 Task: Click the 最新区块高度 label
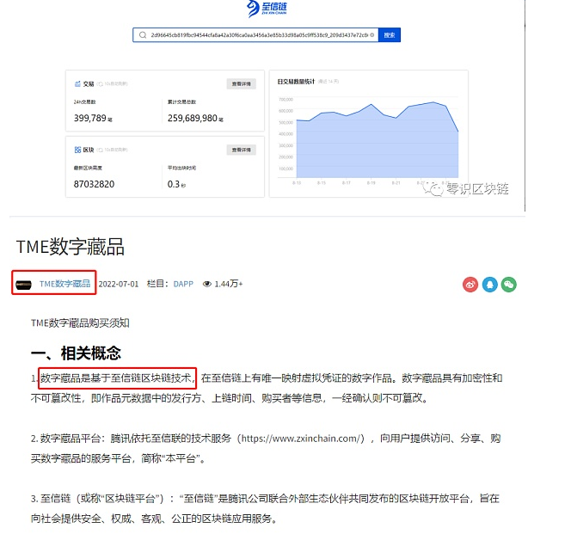(x=88, y=168)
